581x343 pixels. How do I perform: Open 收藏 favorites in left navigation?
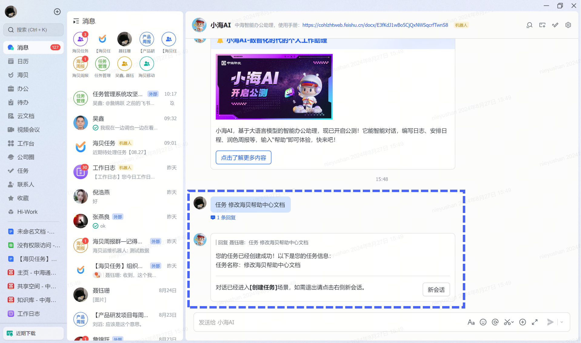tap(33, 198)
